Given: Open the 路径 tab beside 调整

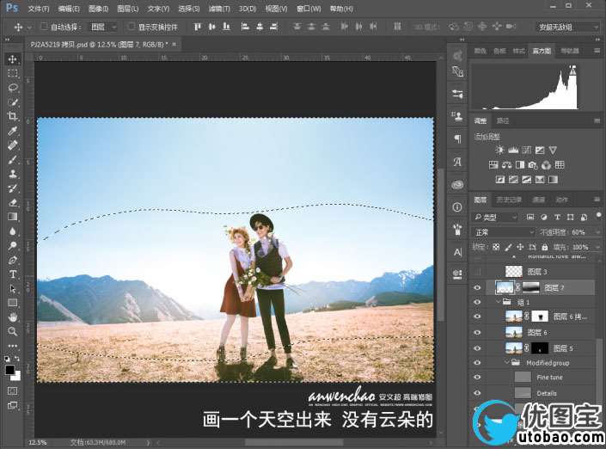Looking at the screenshot, I should tap(503, 120).
